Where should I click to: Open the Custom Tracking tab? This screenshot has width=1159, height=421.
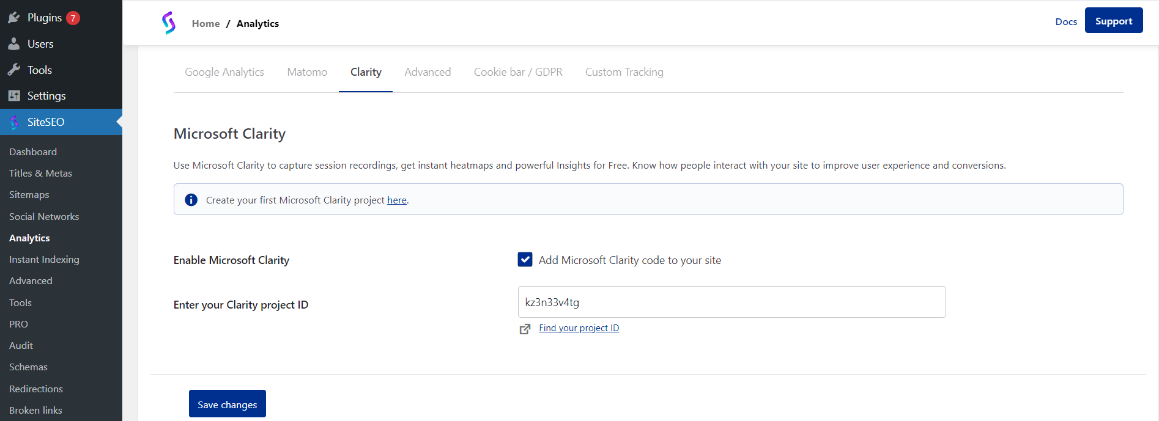click(x=624, y=72)
